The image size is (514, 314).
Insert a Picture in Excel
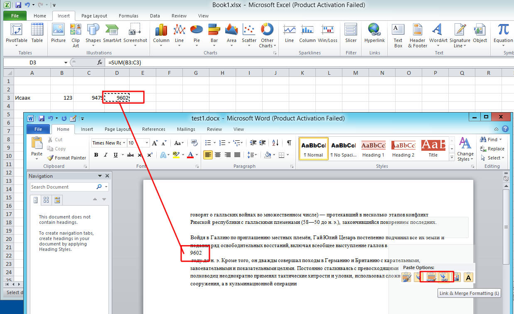click(x=58, y=33)
